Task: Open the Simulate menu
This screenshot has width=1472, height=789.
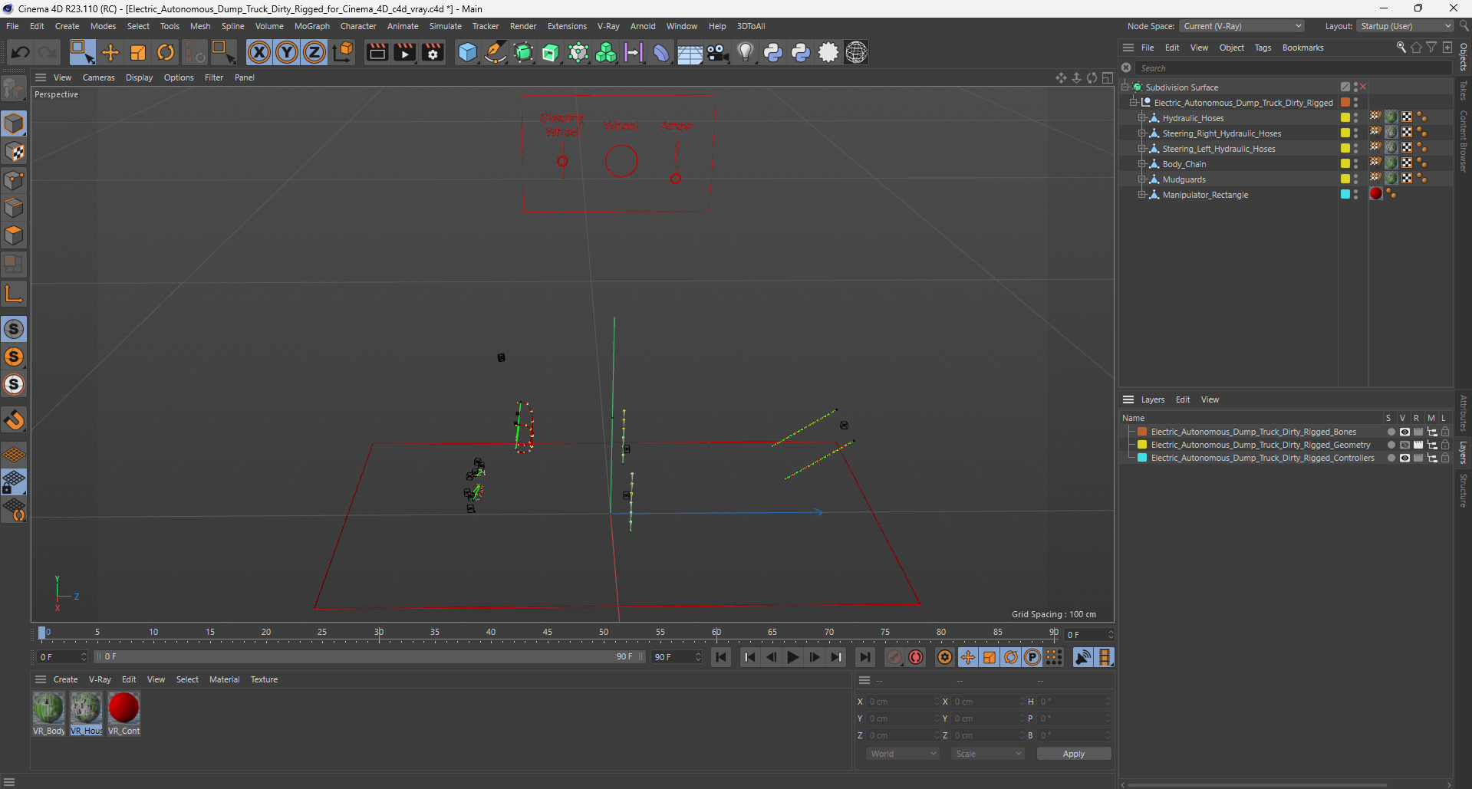Action: 446,26
